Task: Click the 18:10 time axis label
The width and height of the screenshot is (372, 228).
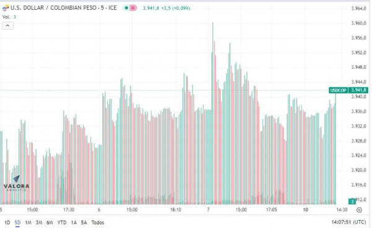Action: [x=175, y=210]
